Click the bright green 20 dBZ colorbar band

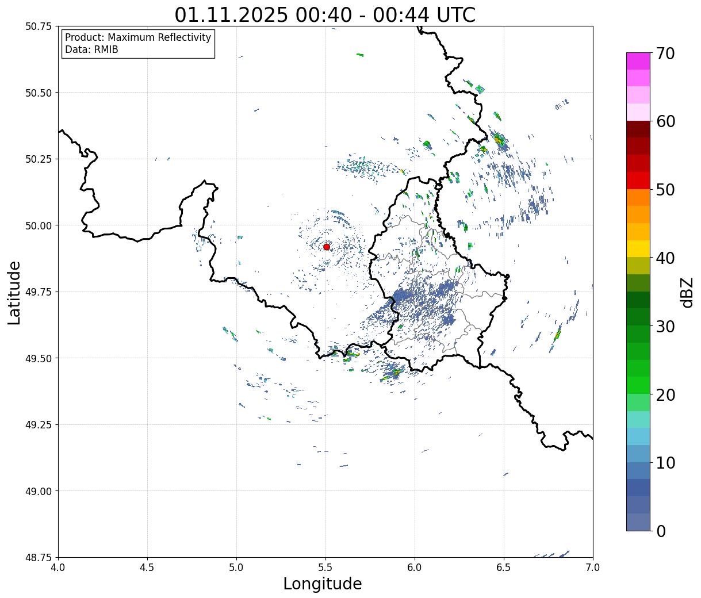click(638, 385)
